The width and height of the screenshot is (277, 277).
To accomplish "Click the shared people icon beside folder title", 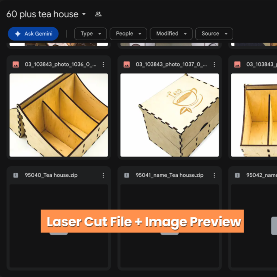I will [x=98, y=14].
